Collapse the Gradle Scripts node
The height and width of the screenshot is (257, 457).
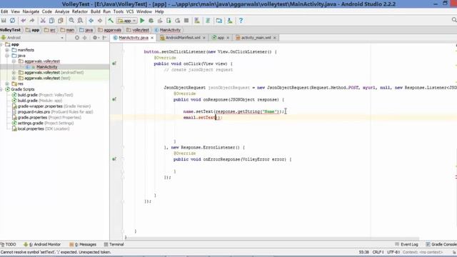pyautogui.click(x=1, y=89)
